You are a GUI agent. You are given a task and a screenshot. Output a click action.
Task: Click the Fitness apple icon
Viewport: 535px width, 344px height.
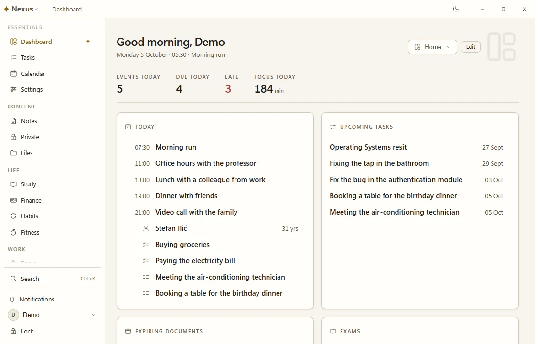click(13, 232)
